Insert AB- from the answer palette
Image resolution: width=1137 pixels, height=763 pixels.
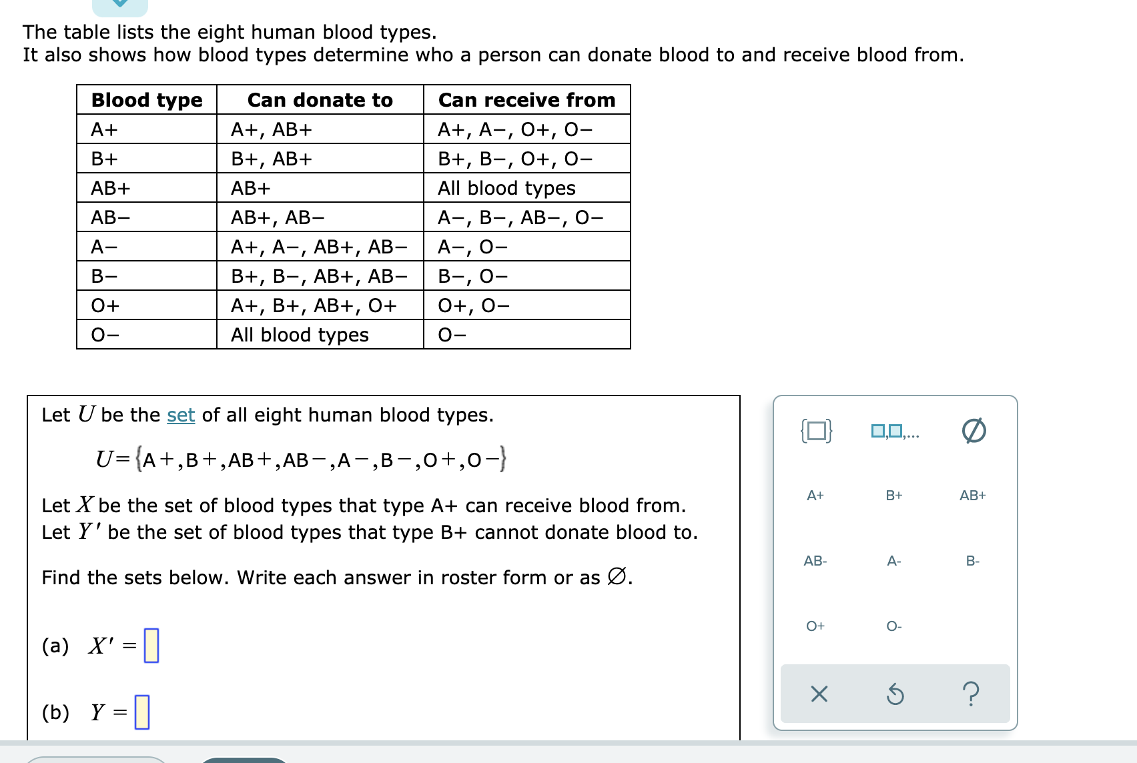[x=815, y=562]
